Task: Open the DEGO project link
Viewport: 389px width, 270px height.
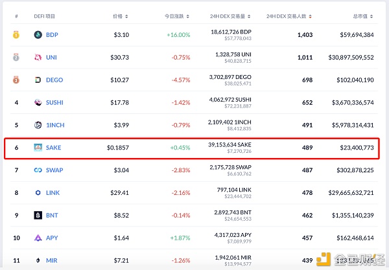Action: 54,80
